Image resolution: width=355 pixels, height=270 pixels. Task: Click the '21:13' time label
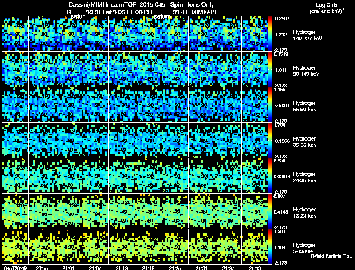122,268
